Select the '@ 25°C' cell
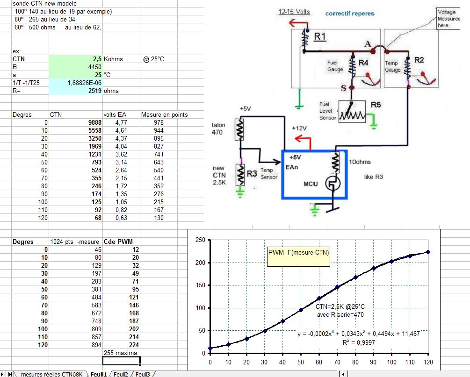The height and width of the screenshot is (377, 470). pos(159,59)
